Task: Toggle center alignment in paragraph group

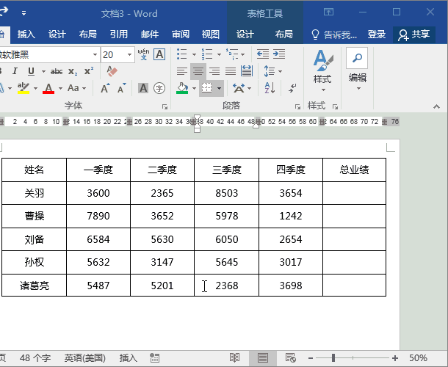Action: coord(198,71)
